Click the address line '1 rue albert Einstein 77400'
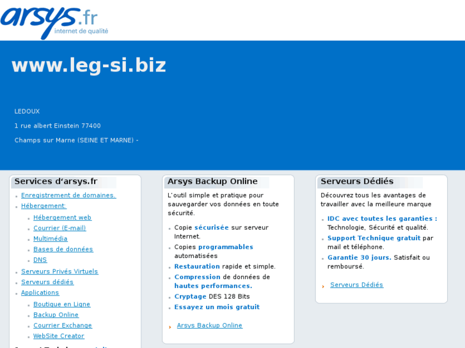This screenshot has width=465, height=348. [x=58, y=126]
